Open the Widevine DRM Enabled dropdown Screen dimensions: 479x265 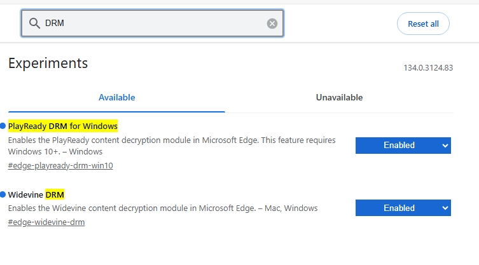coord(403,208)
